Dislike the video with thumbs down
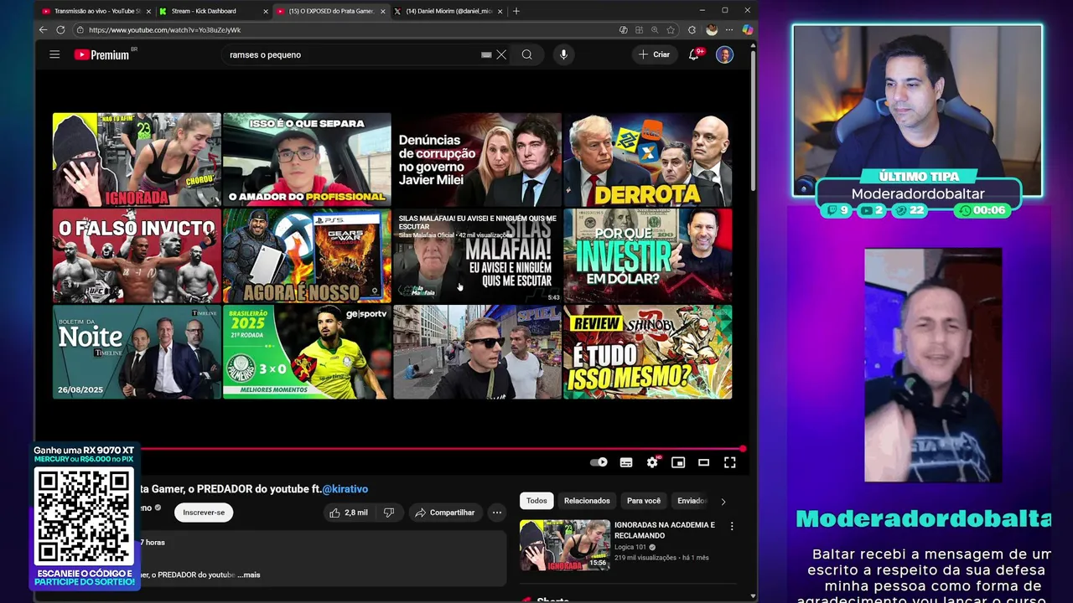This screenshot has height=603, width=1073. [389, 513]
